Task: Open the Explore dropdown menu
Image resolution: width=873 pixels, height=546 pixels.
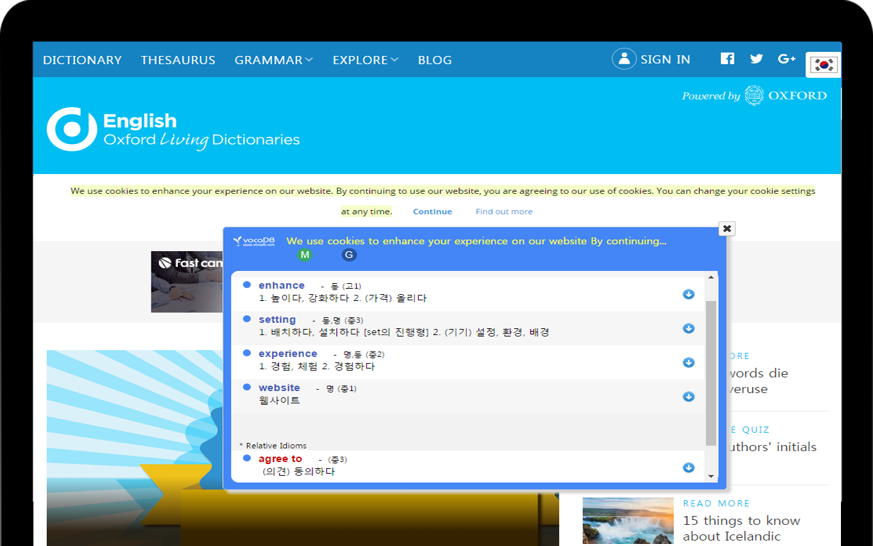Action: 366,60
